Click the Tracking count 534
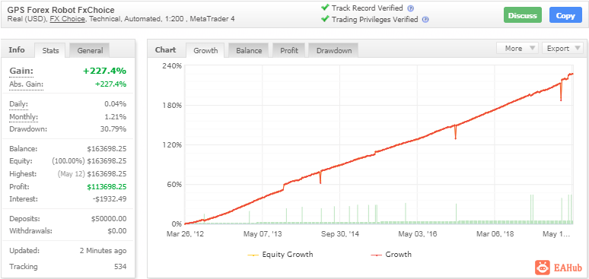Screen dimensions: 589x279 pos(120,267)
